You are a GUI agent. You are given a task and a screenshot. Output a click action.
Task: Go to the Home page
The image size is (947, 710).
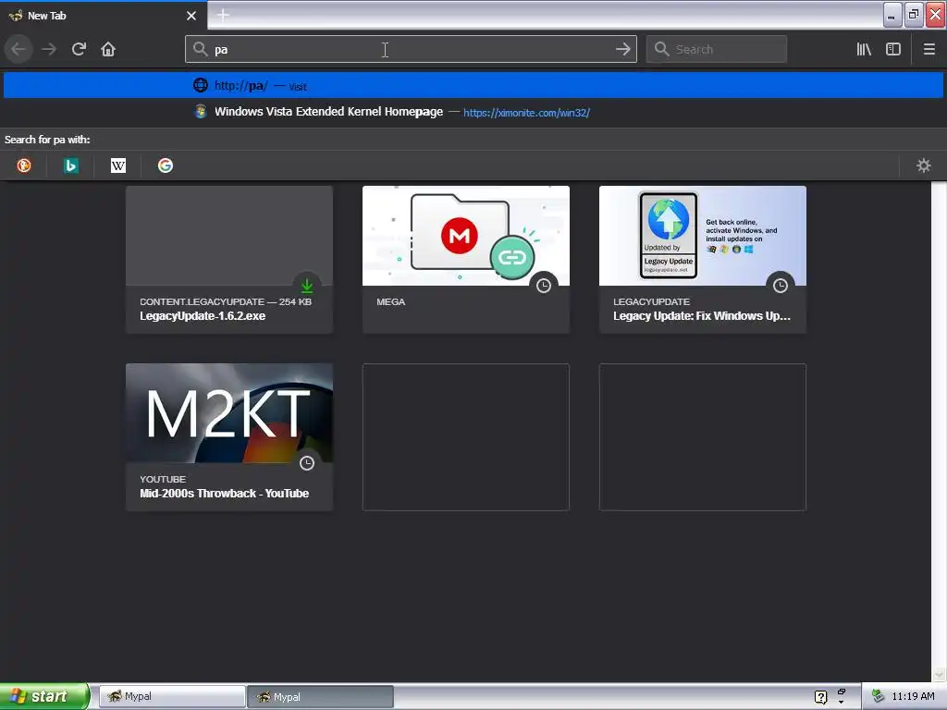tap(108, 49)
